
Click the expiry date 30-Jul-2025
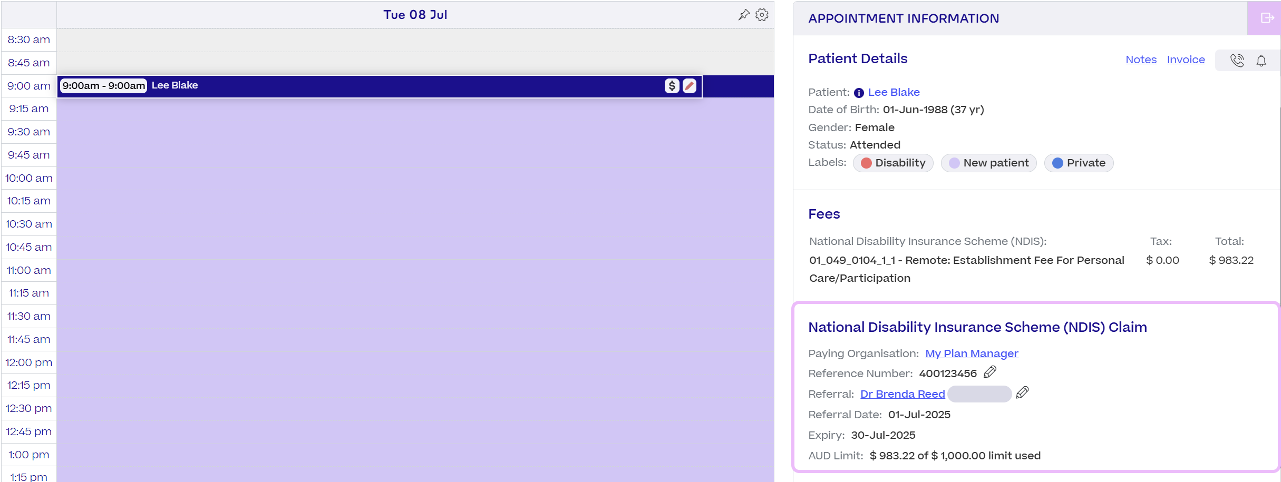point(883,435)
